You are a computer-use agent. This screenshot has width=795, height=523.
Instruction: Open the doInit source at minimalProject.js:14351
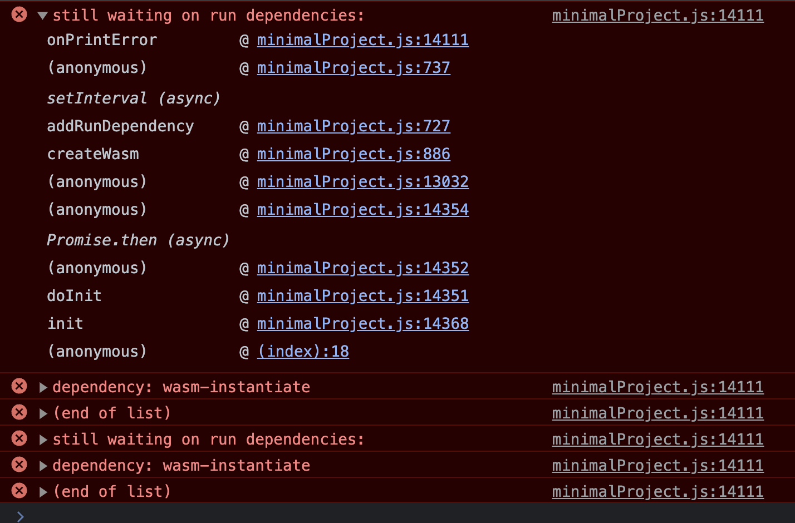(x=362, y=295)
